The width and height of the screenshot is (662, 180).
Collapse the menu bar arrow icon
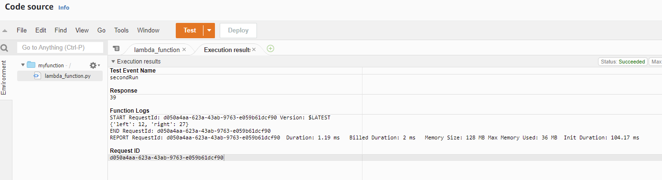(x=5, y=31)
